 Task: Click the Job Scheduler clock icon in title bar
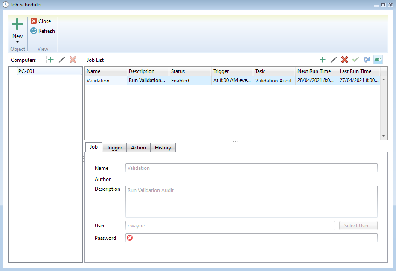(6, 5)
